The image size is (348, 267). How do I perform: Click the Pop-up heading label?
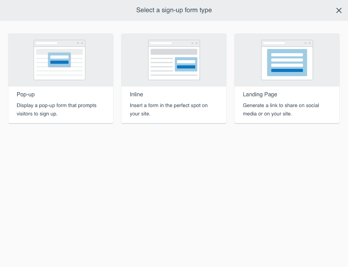click(25, 94)
